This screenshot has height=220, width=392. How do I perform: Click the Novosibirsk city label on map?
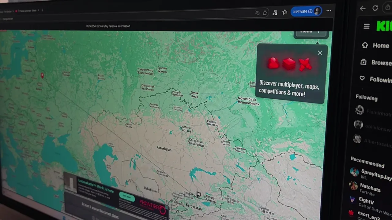pos(248,101)
